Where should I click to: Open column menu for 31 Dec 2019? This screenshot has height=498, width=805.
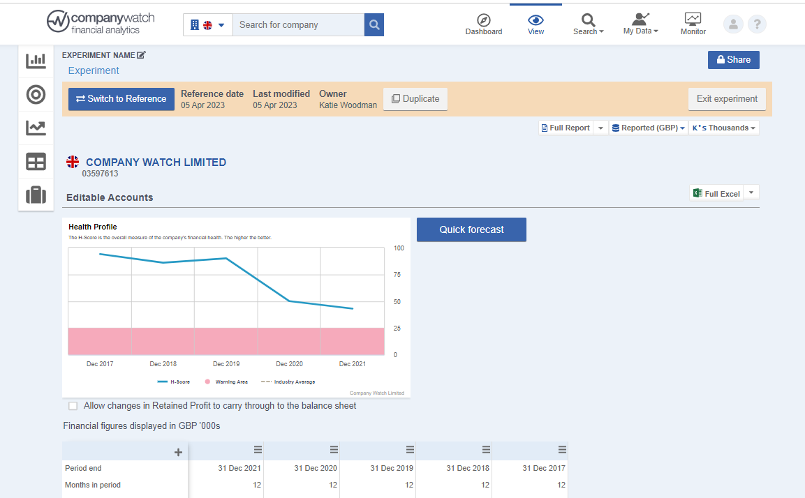pos(410,450)
